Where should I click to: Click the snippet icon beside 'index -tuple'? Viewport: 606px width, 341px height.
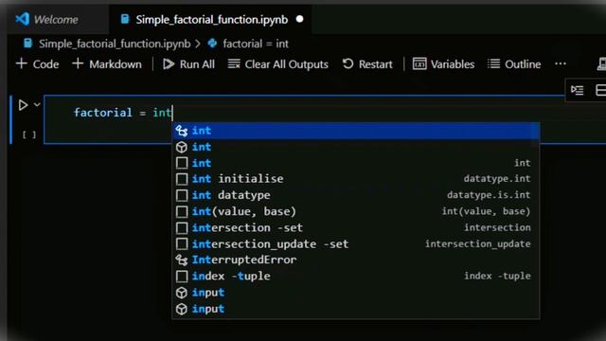182,276
